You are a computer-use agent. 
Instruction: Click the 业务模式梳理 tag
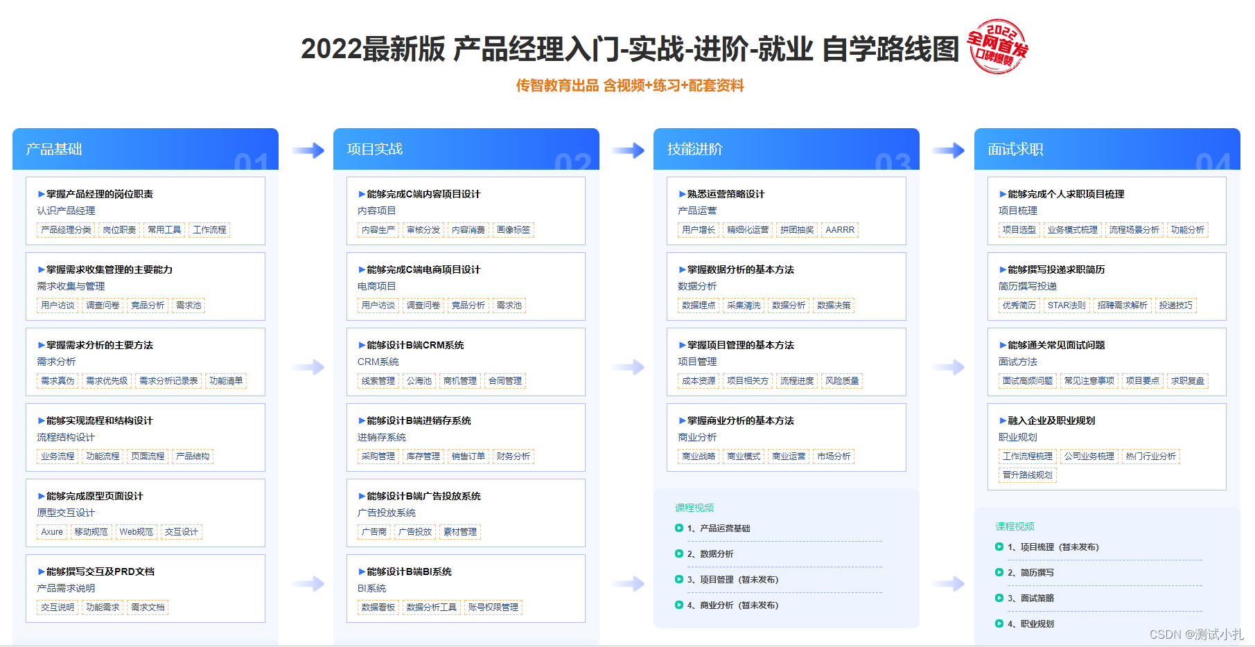(x=1073, y=230)
